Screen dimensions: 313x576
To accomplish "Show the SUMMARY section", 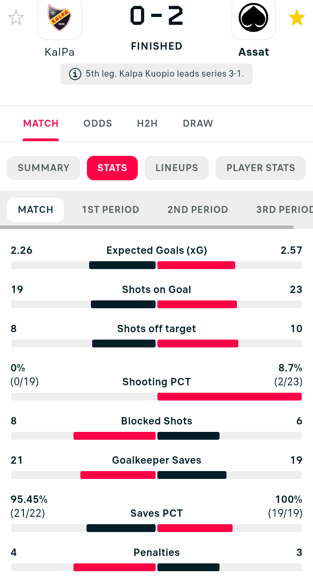I will point(43,168).
